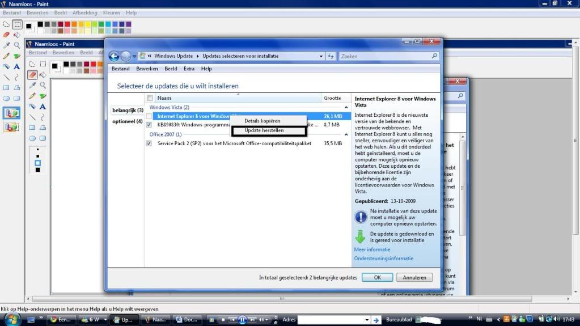Select the Rectangle shape tool in outer Paint
The height and width of the screenshot is (326, 580).
click(6, 88)
